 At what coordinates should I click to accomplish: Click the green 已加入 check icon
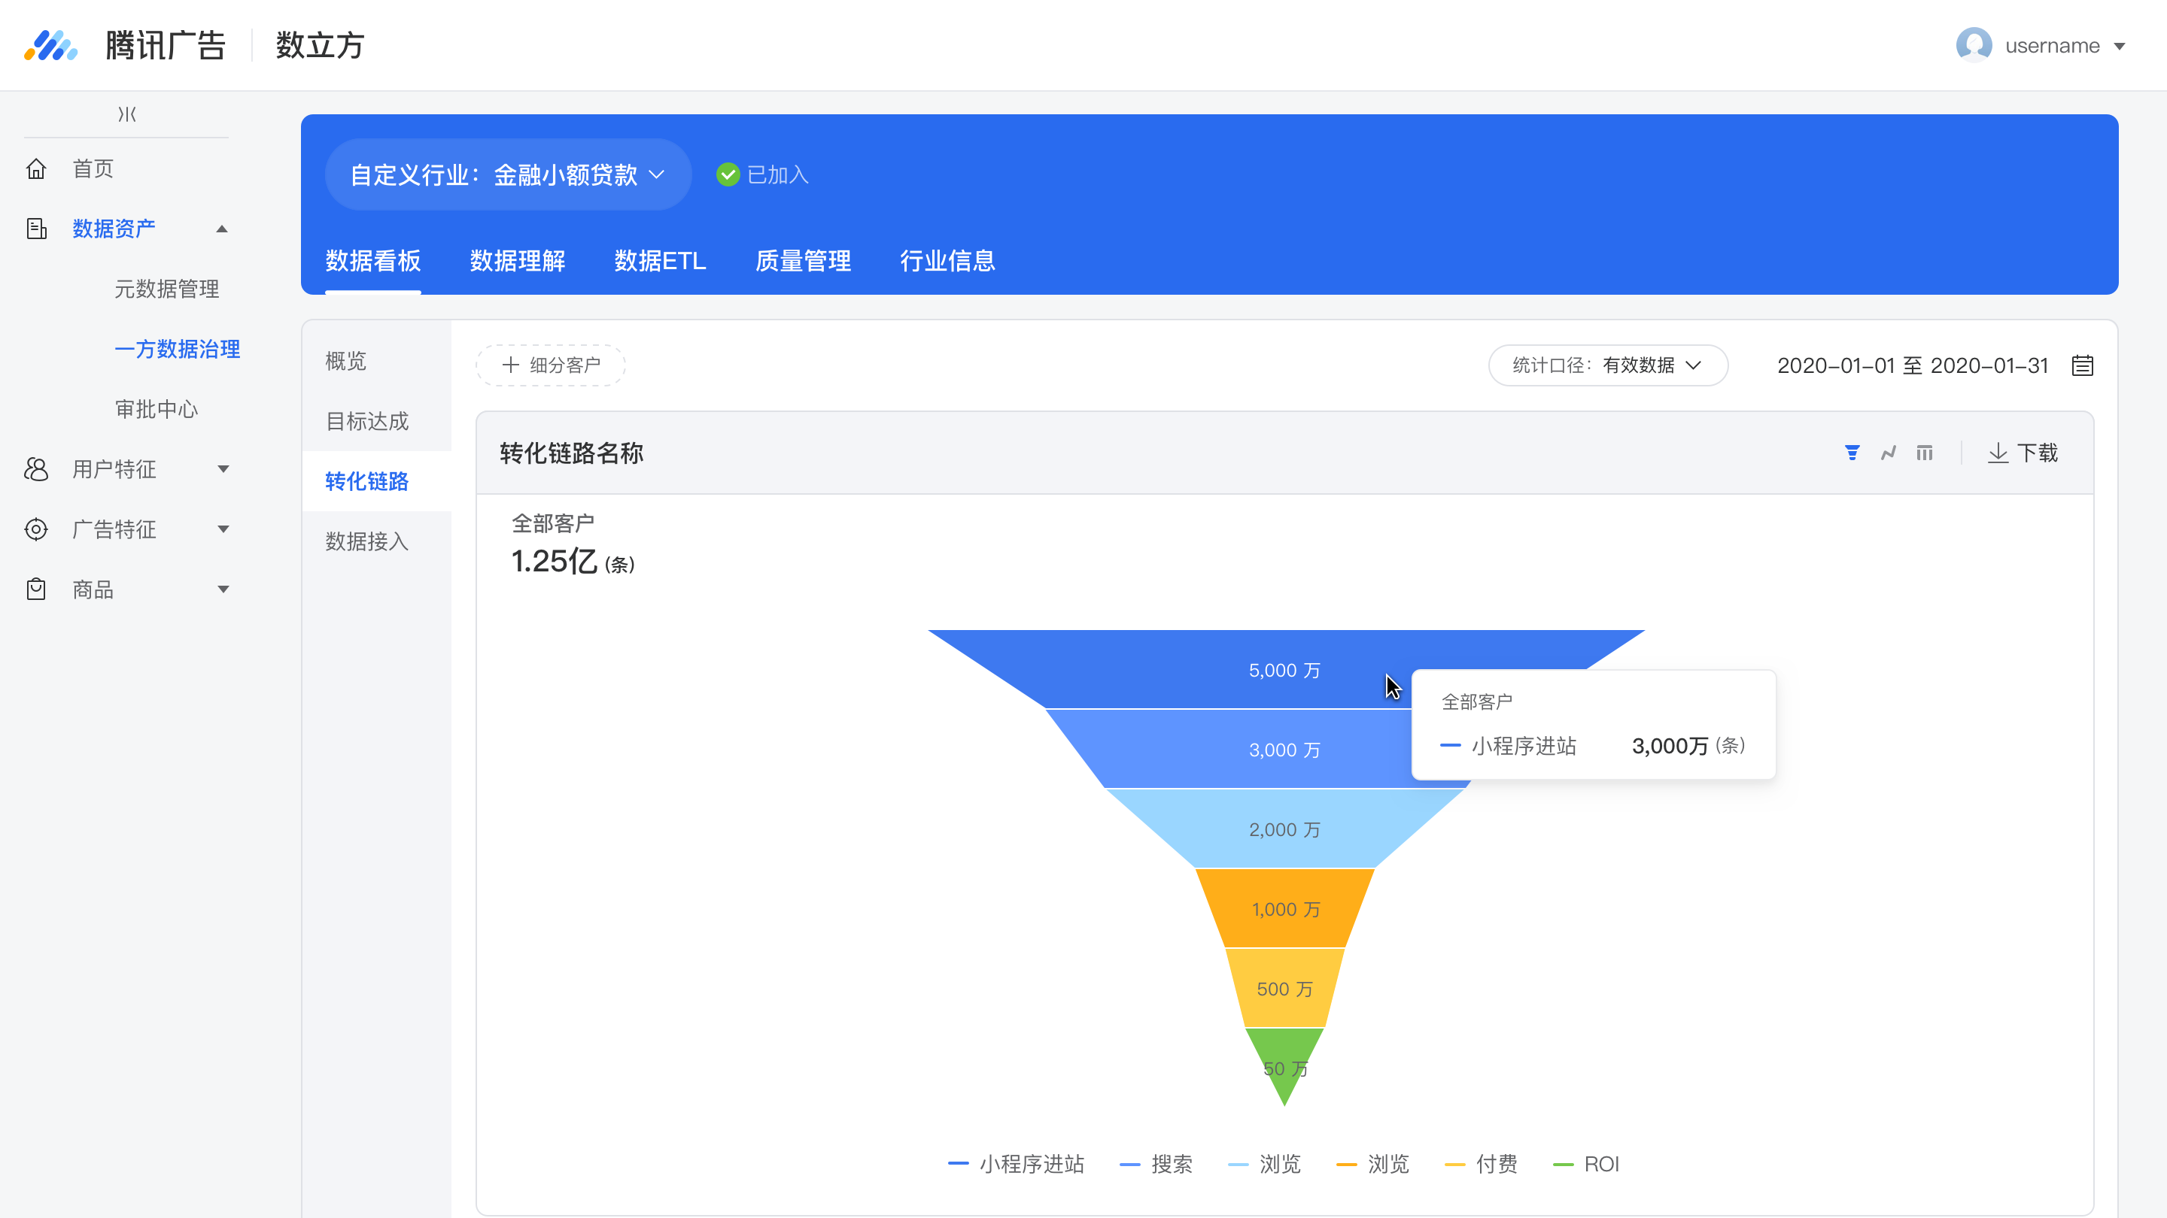pos(728,175)
